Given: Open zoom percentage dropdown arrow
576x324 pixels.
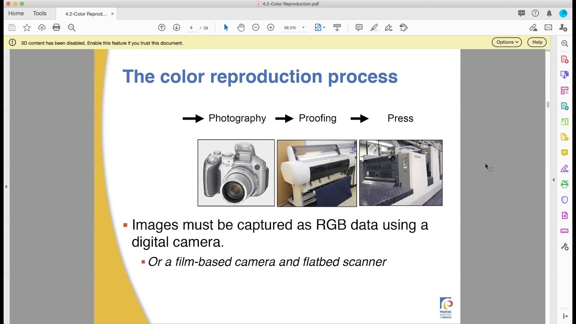Looking at the screenshot, I should [303, 28].
